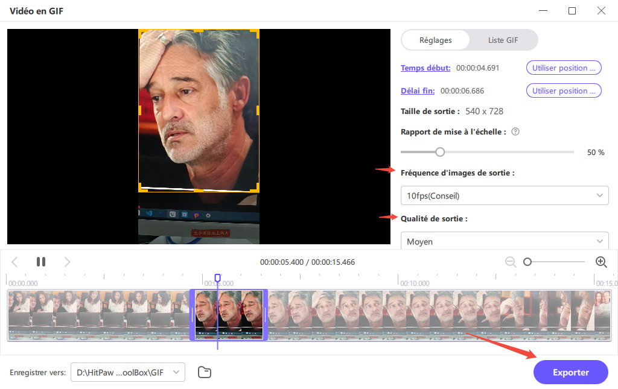Zoom into the timeline with the magnifier plus
Viewport: 618px width, 389px height.
(x=601, y=262)
